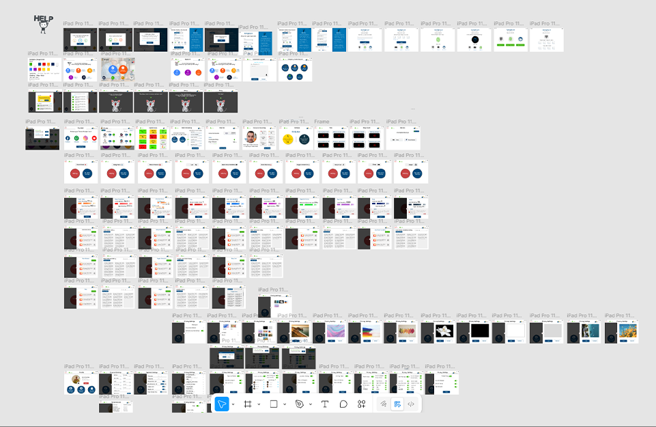
Task: Switch to Draw mode
Action: pos(384,404)
